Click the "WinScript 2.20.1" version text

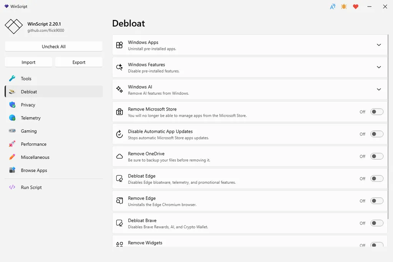tap(44, 24)
